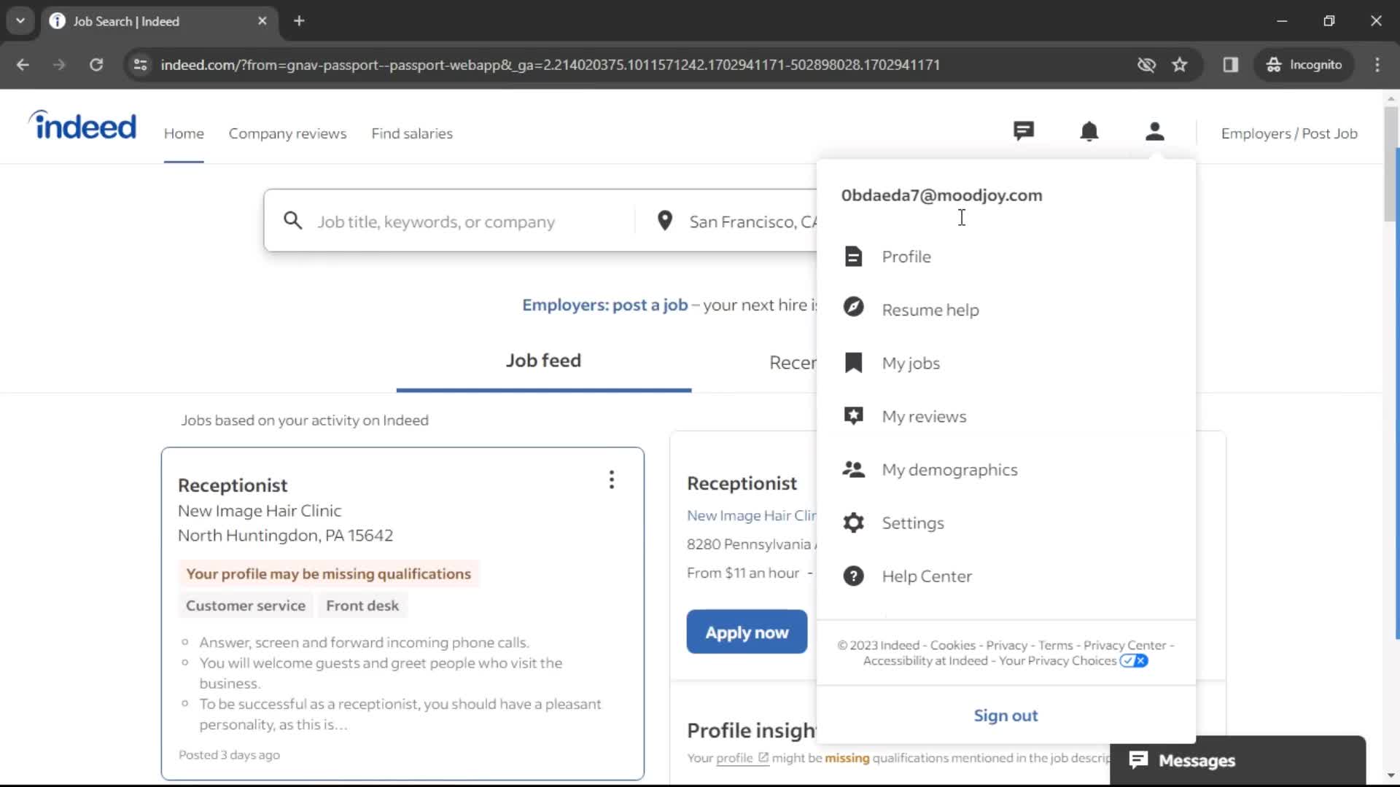This screenshot has width=1400, height=787.
Task: Click the My jobs bookmark icon
Action: click(853, 362)
